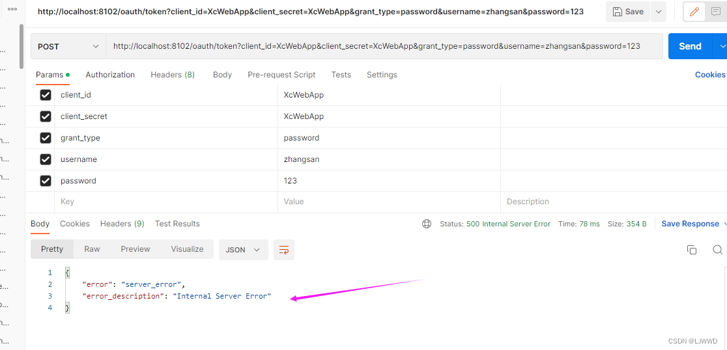
Task: Click the empty Key input field
Action: 166,202
